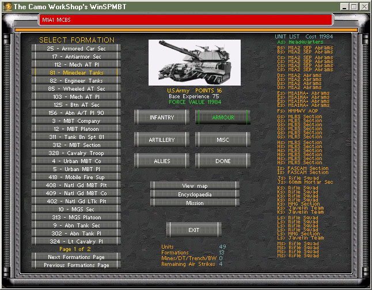Open the ARTILLERY formations category
The height and width of the screenshot is (290, 372).
pos(162,140)
